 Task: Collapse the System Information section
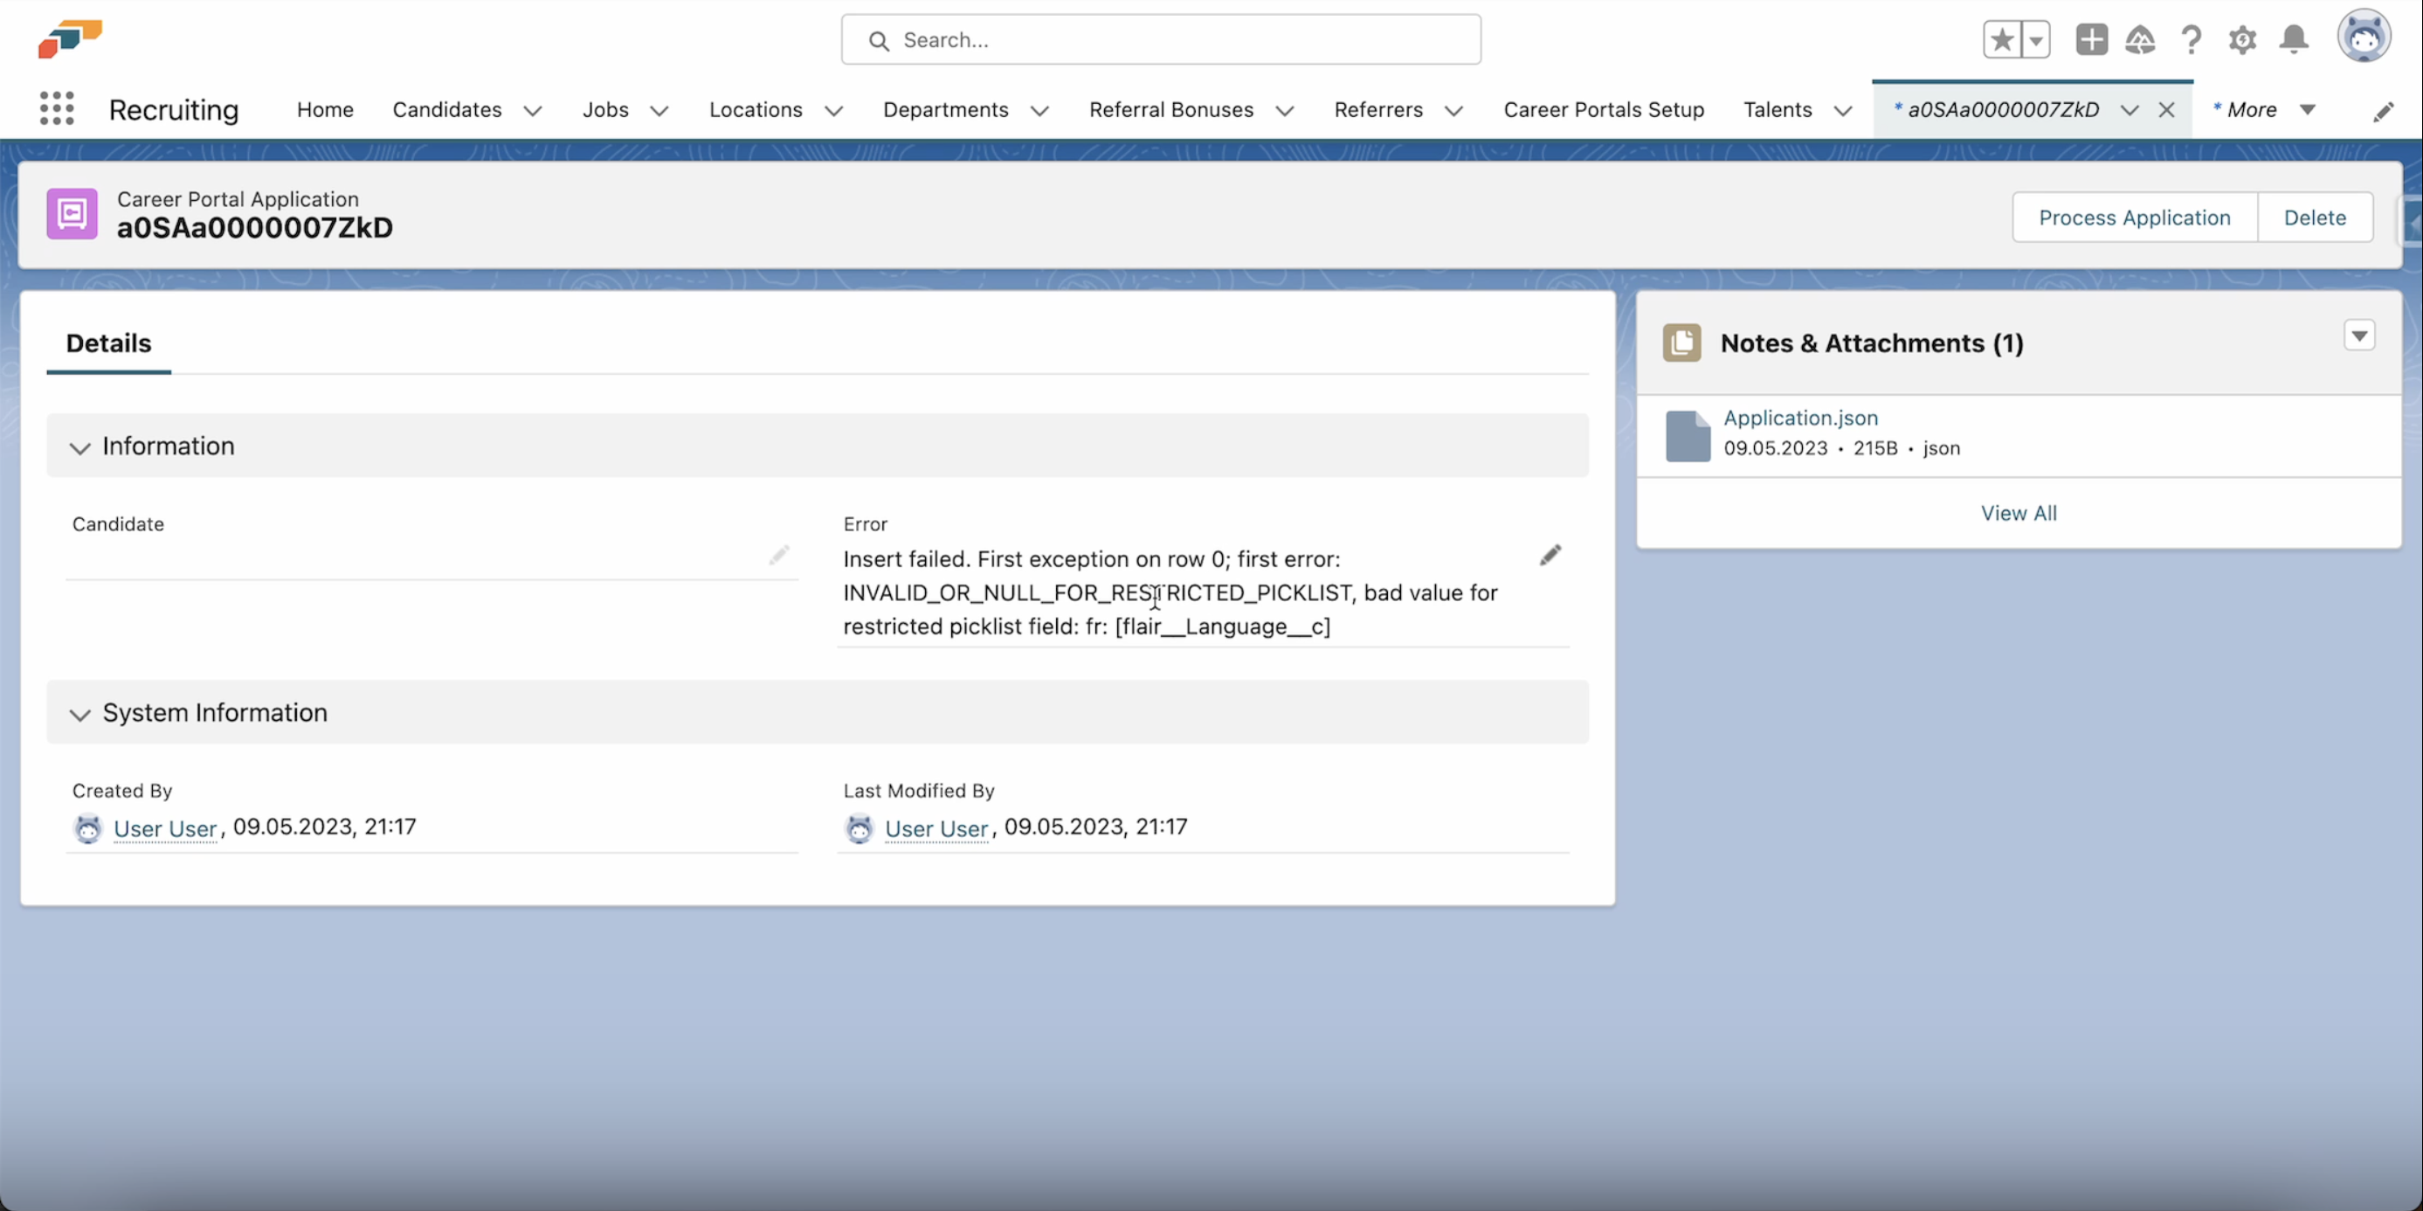tap(80, 714)
